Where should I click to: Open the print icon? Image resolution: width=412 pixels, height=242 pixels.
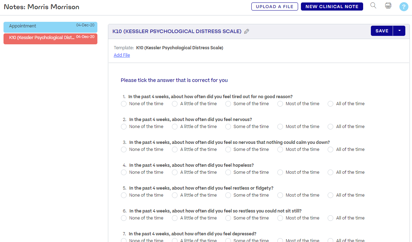[x=388, y=6]
